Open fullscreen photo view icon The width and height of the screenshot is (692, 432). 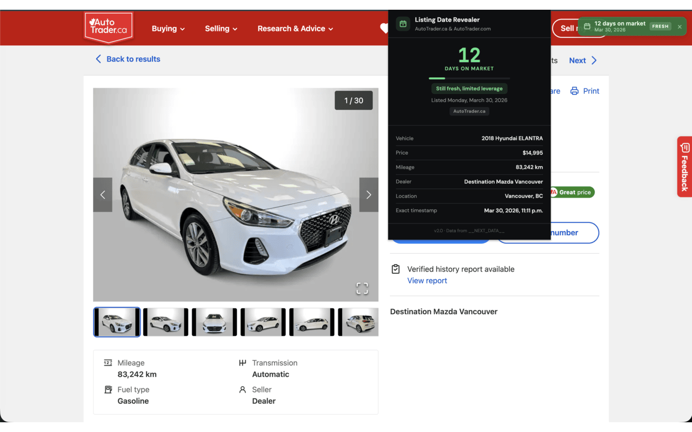click(x=362, y=288)
